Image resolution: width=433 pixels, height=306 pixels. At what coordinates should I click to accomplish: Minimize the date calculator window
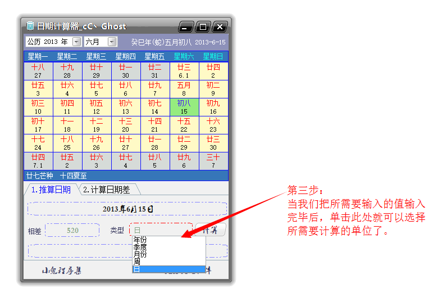(186, 27)
